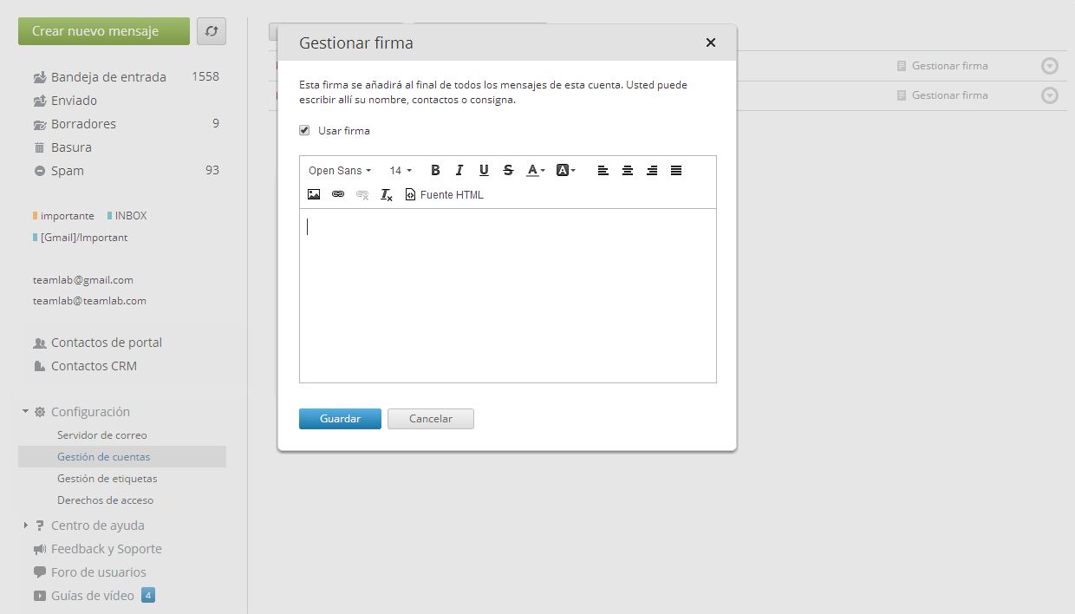Open first account's actions dropdown arrow

[1050, 66]
